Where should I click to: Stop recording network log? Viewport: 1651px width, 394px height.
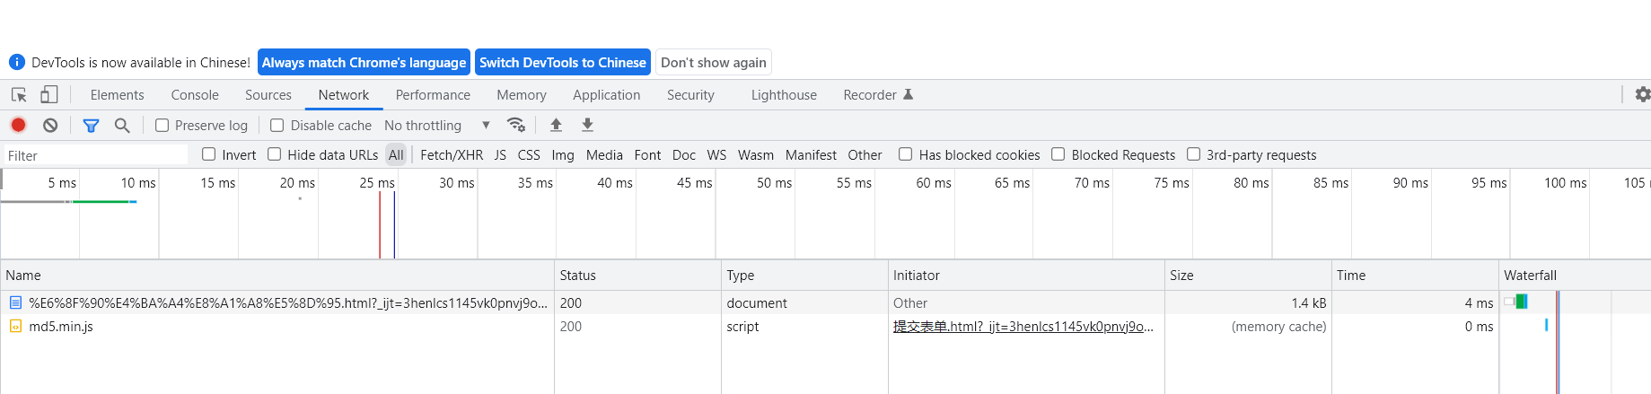click(x=18, y=125)
